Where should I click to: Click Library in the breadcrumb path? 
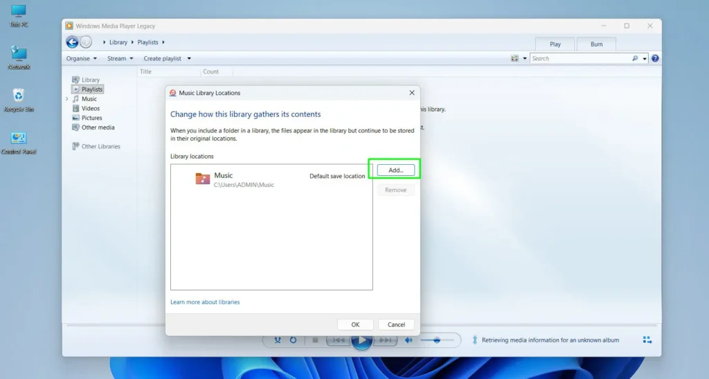point(118,42)
